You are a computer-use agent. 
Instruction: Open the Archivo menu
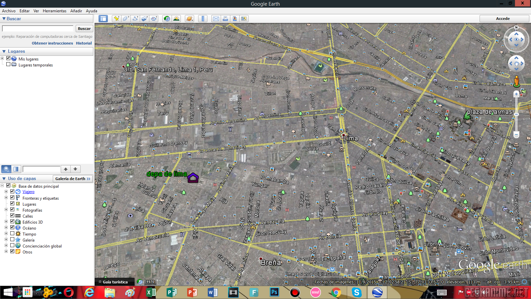(9, 11)
